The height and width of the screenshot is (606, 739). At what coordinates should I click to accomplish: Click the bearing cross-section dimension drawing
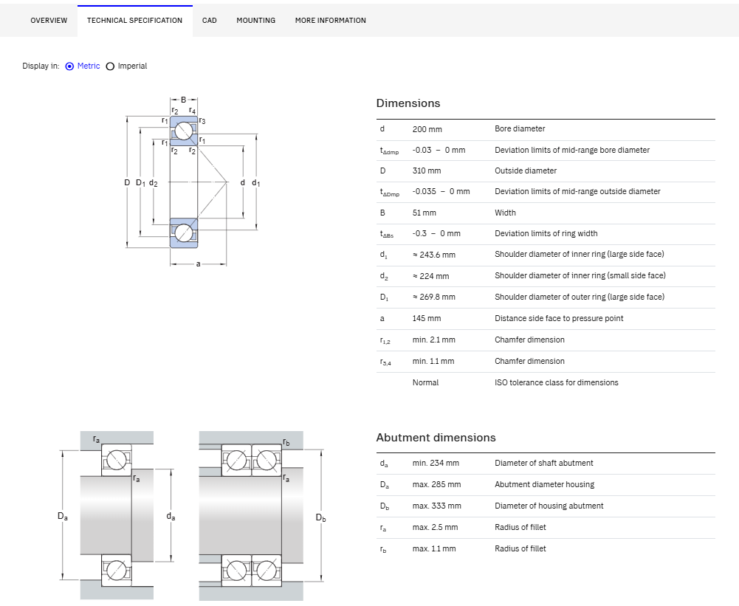192,182
